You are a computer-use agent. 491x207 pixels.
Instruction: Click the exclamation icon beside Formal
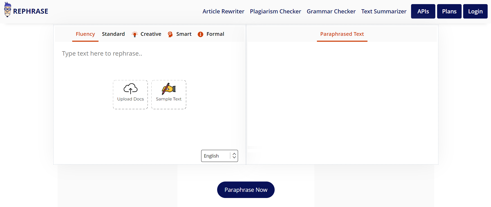click(200, 34)
